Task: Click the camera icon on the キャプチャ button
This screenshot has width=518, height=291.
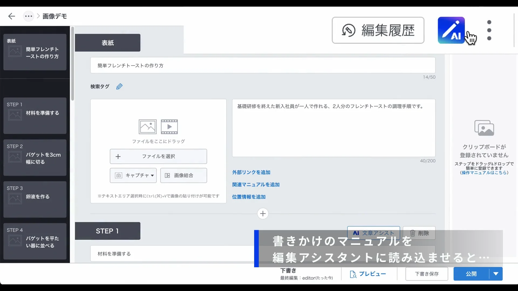Action: click(x=119, y=175)
